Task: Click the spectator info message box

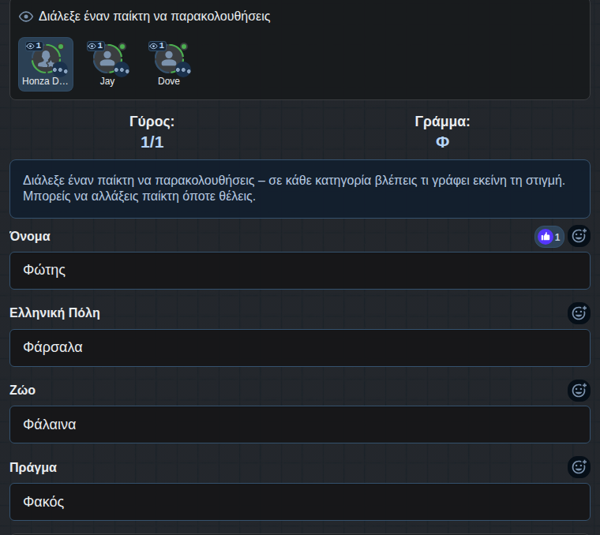Action: pos(300,189)
